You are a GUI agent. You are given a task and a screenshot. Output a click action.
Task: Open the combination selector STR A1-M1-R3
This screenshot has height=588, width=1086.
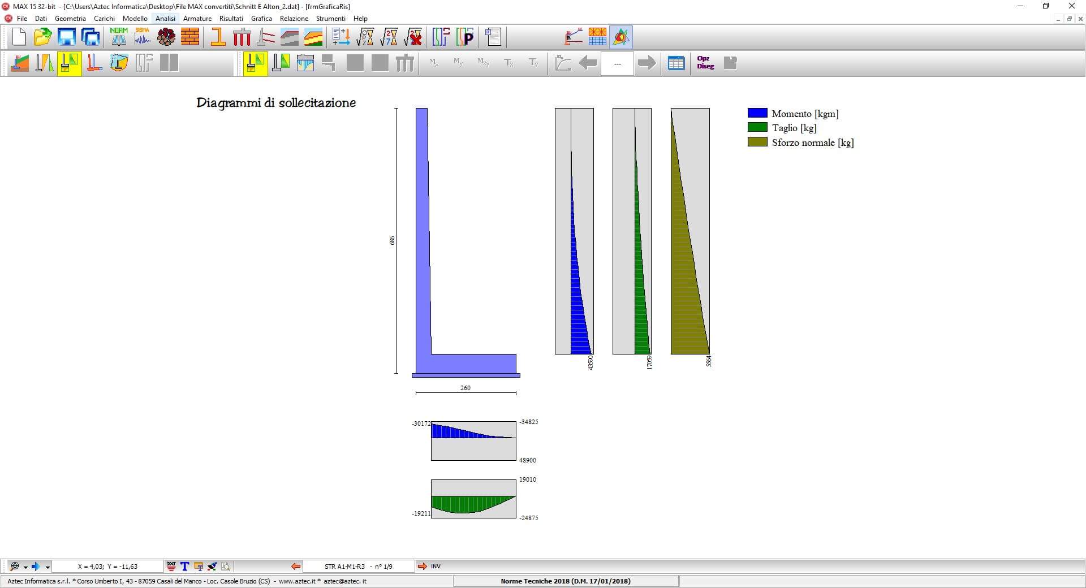[358, 566]
